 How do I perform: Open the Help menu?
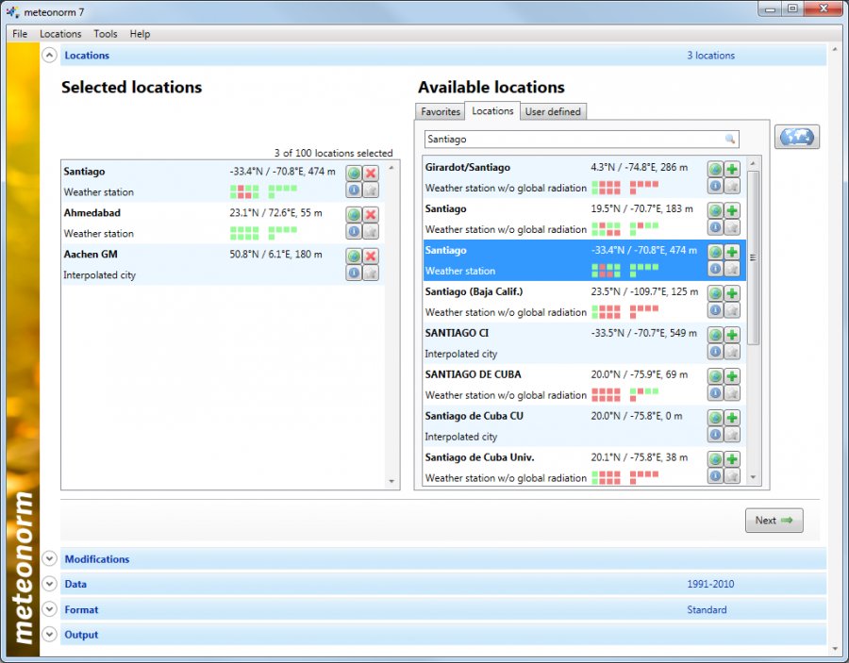coord(140,34)
